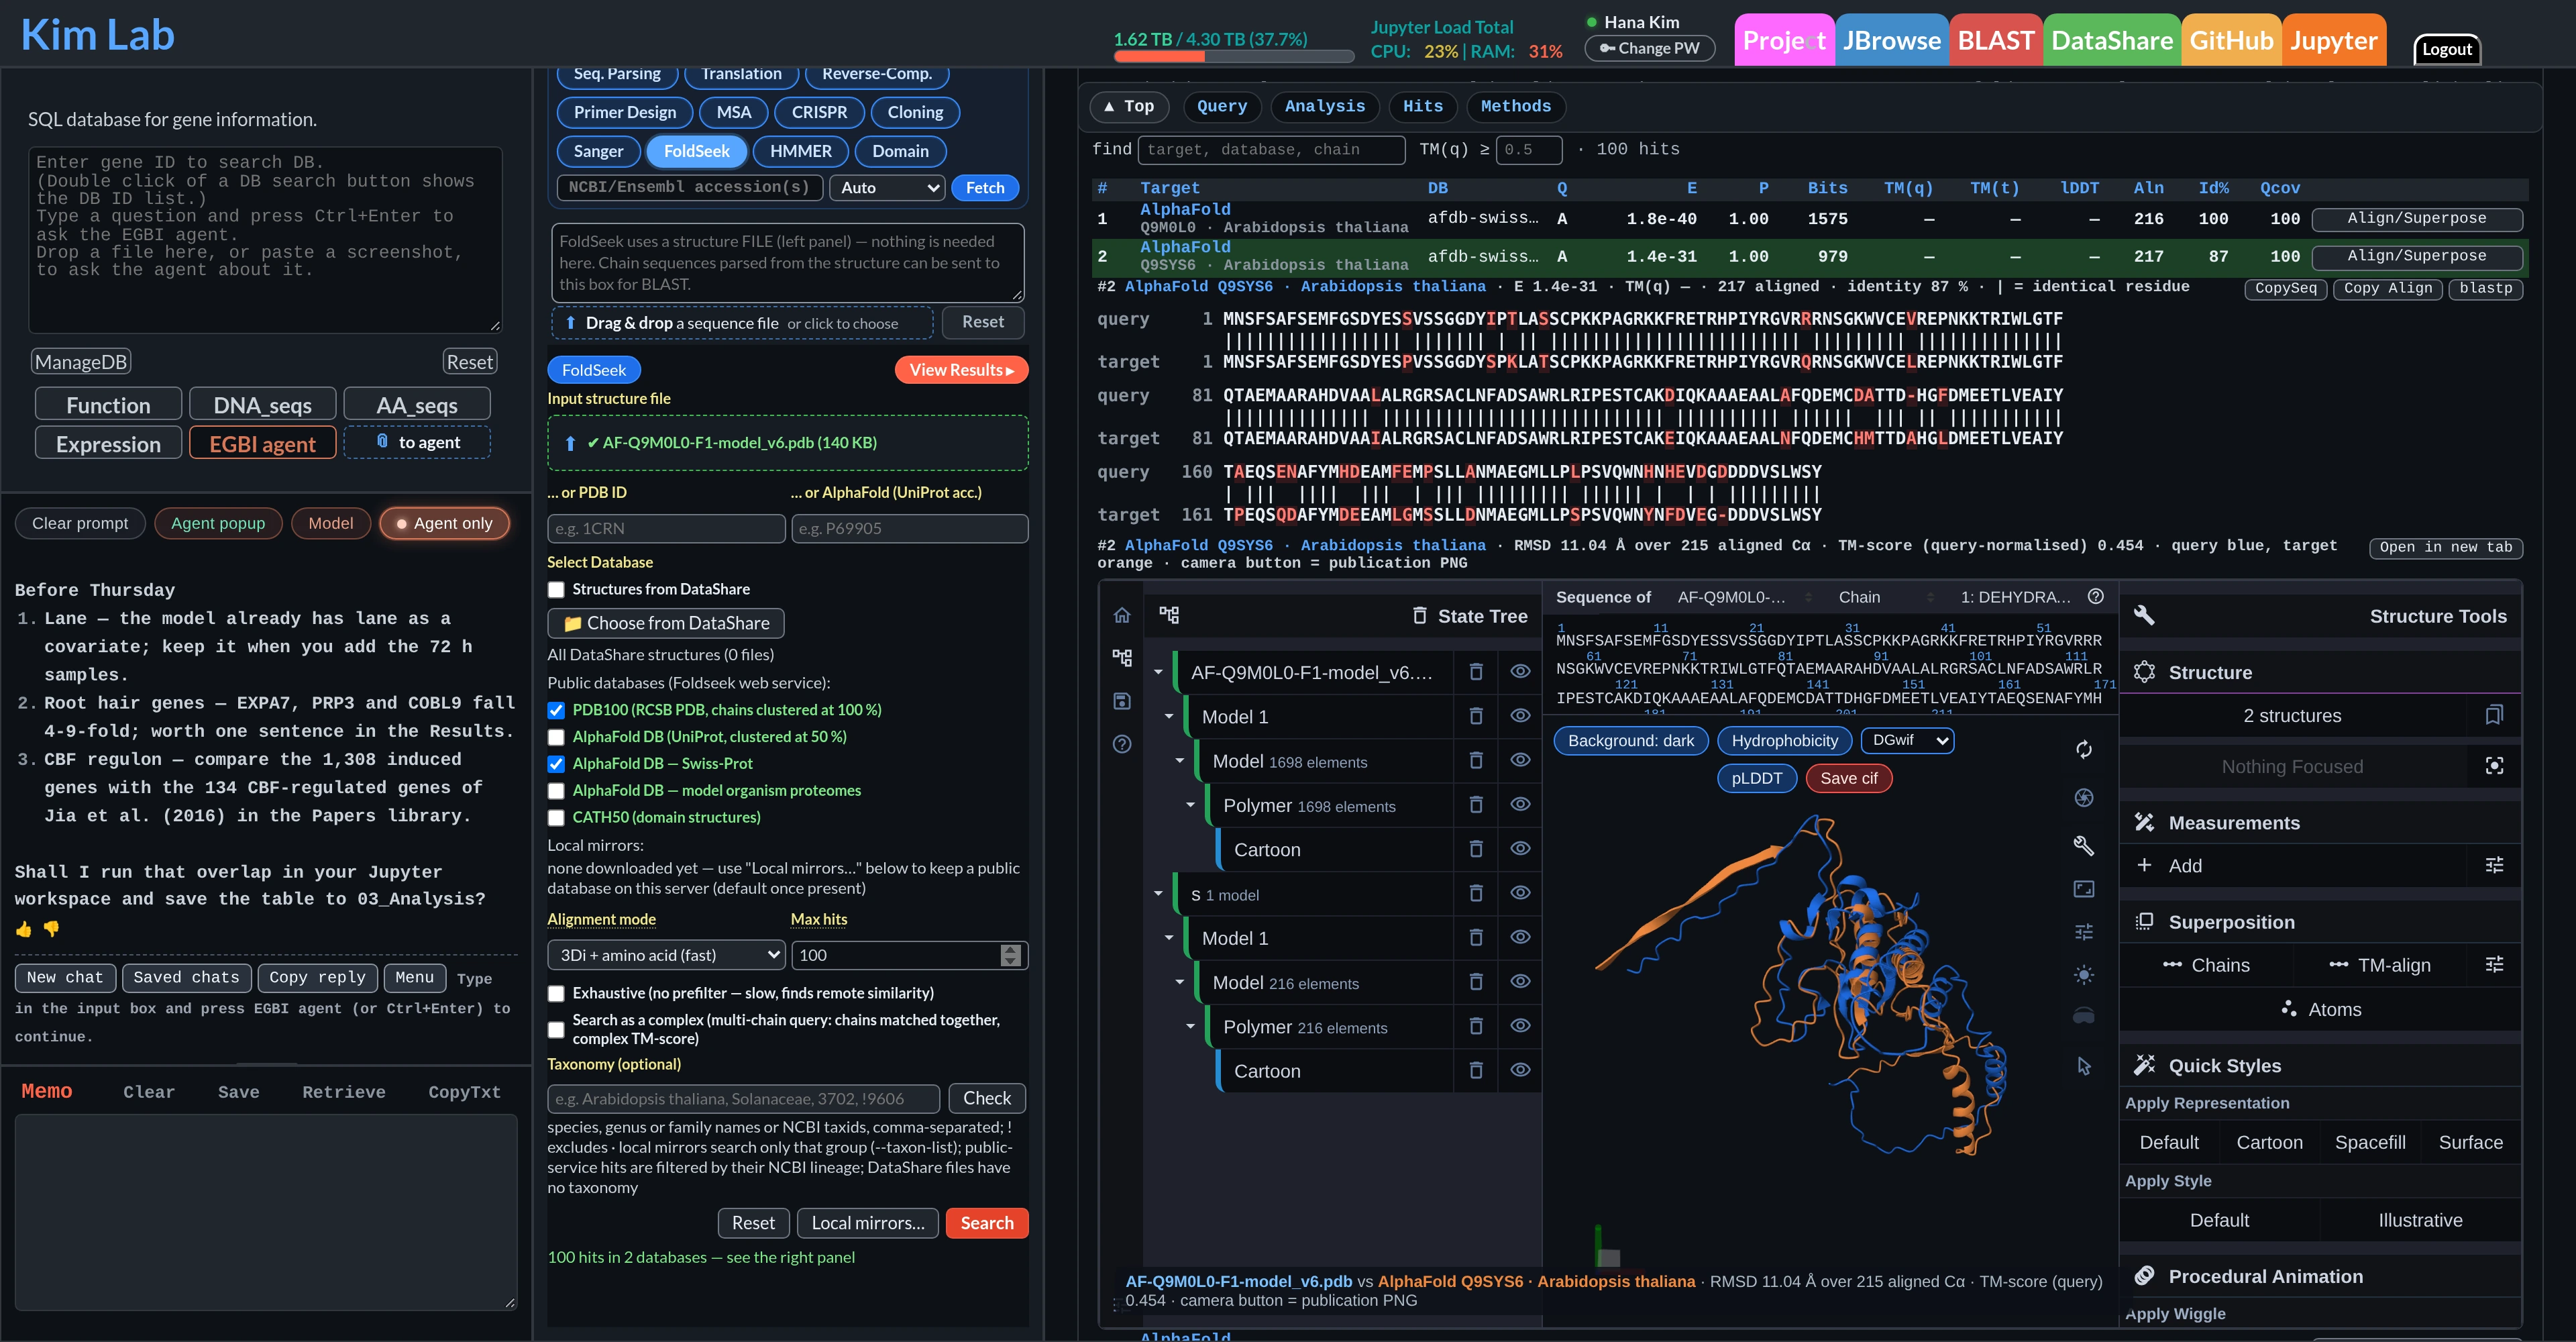Collapse the S 1 model tree node
The width and height of the screenshot is (2576, 1342).
click(1158, 894)
